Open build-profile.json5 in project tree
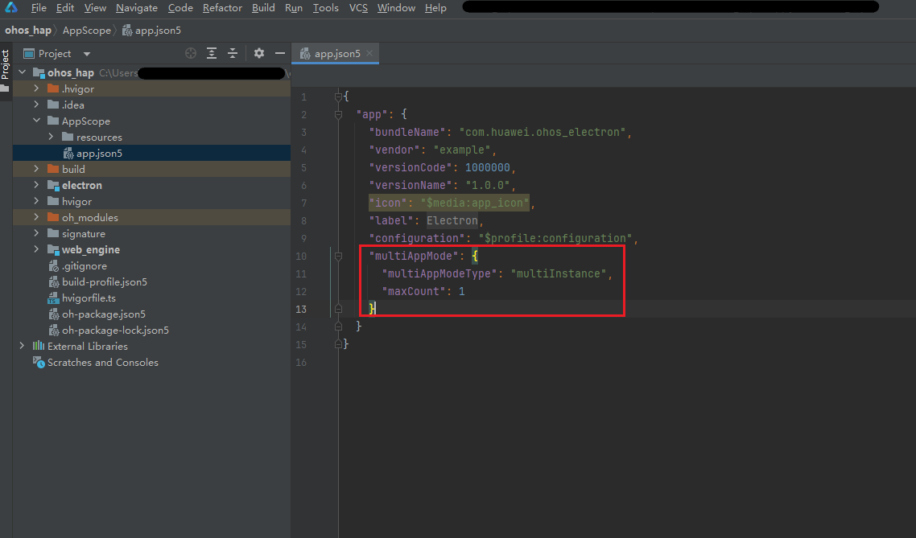This screenshot has width=916, height=538. coord(104,282)
